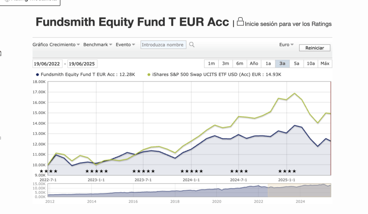368x214 pixels.
Task: Select the 3m time range
Action: (226, 64)
